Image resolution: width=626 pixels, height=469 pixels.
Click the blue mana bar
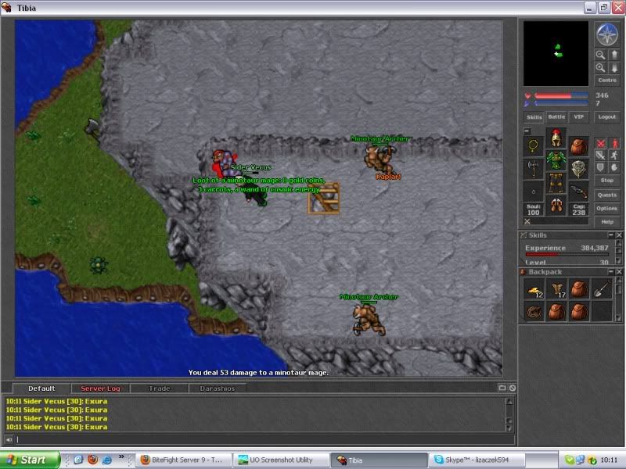561,103
